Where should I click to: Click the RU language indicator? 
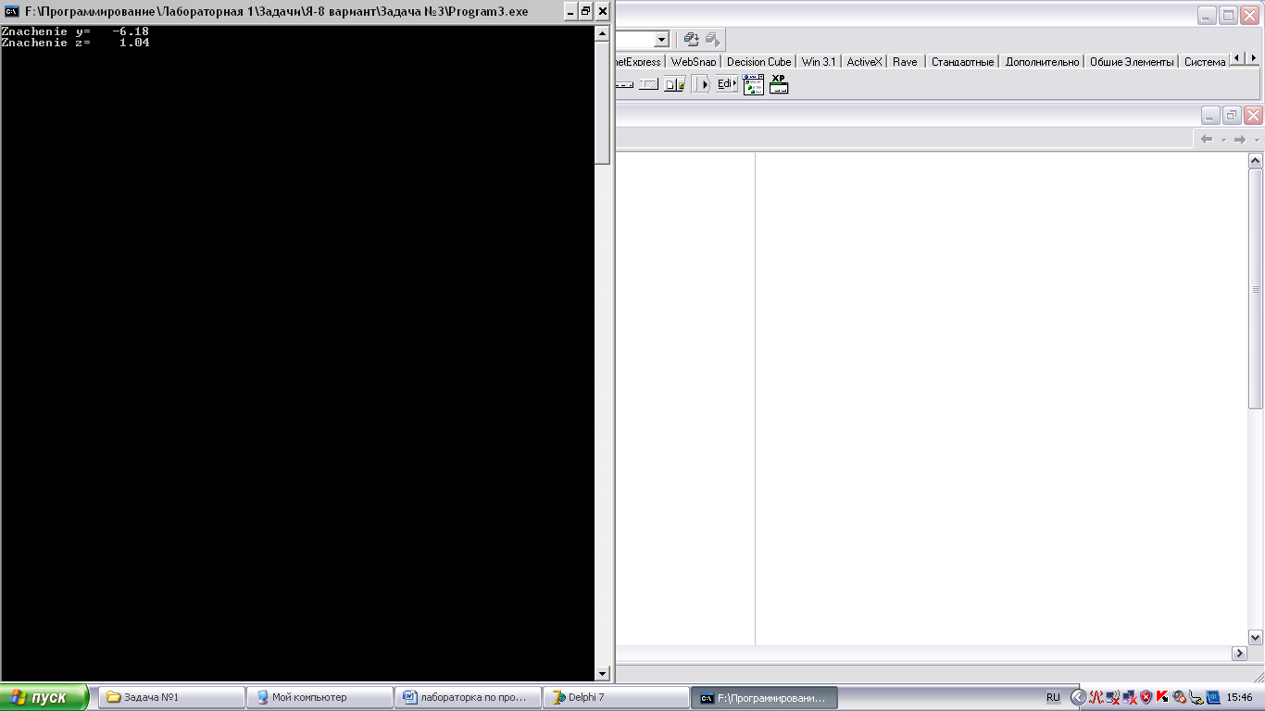click(1053, 697)
